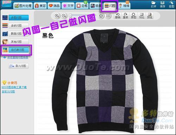Click the zoom in magnifier icon
Image resolution: width=176 pixels, height=135 pixels.
click(x=57, y=16)
